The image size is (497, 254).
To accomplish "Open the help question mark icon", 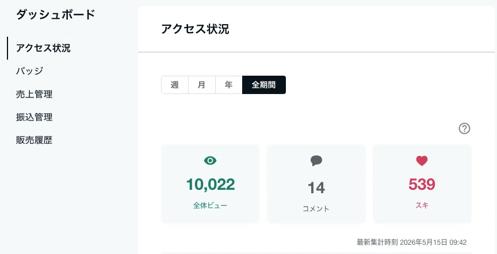I will 464,128.
